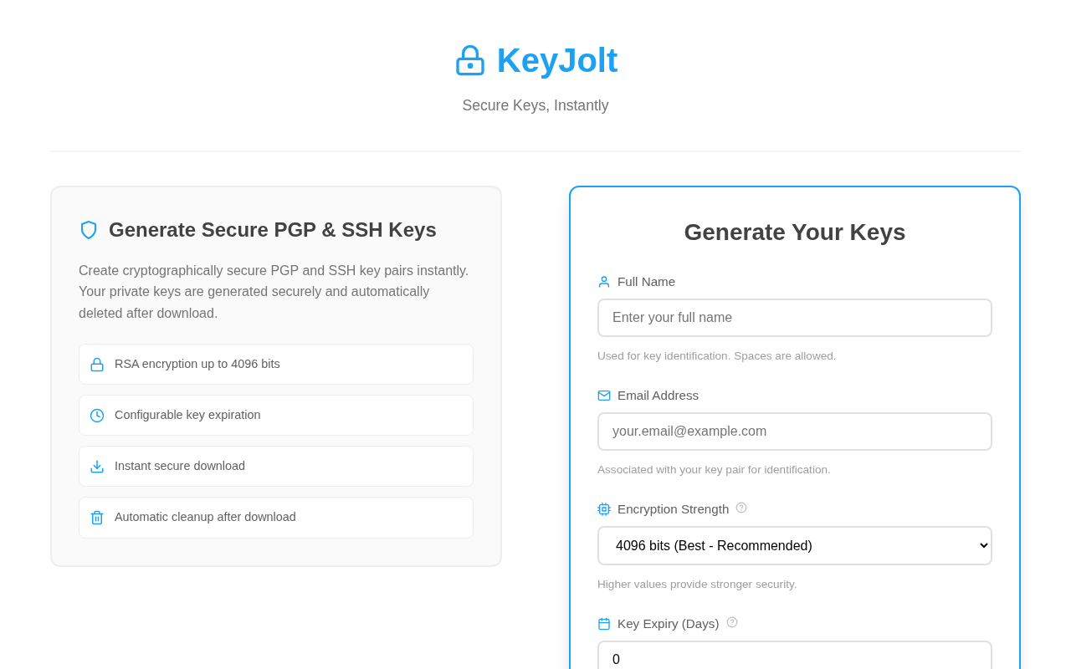Click the RSA encryption up to 4096 bits item

click(x=276, y=365)
